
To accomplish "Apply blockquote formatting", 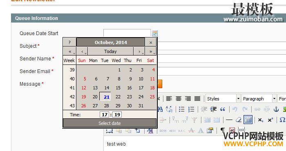I will [223, 109].
